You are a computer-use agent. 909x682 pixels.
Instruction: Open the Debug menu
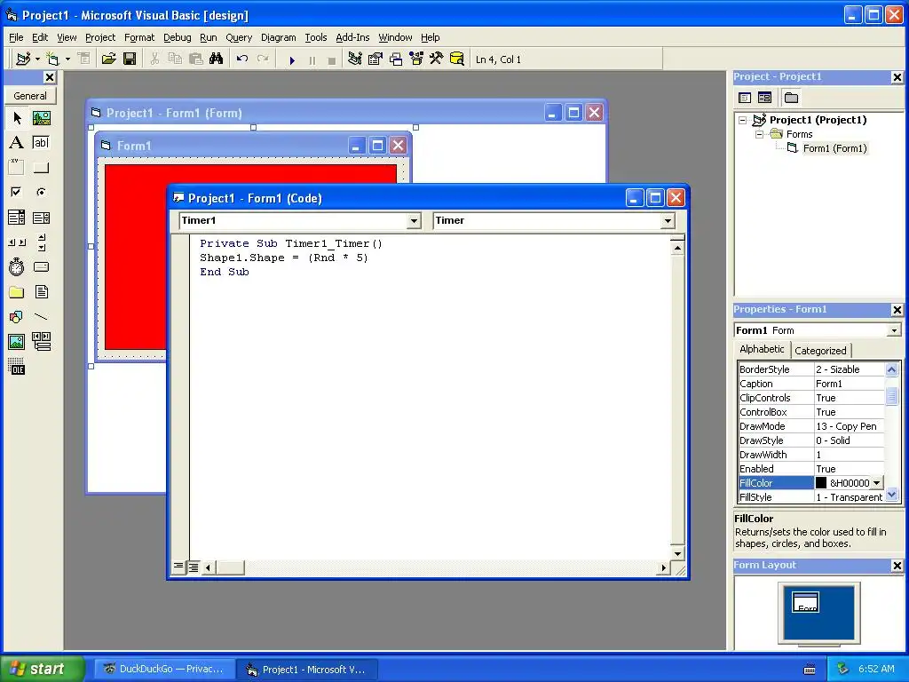pos(177,37)
